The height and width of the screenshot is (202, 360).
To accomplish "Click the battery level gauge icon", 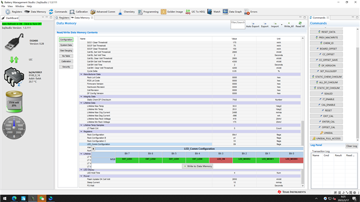I will pos(14,102).
